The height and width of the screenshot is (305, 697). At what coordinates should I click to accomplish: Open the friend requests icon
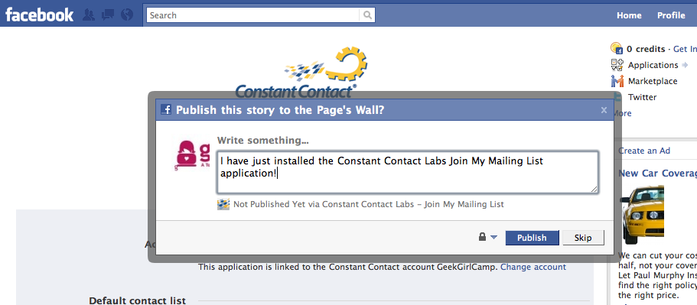pyautogui.click(x=89, y=15)
